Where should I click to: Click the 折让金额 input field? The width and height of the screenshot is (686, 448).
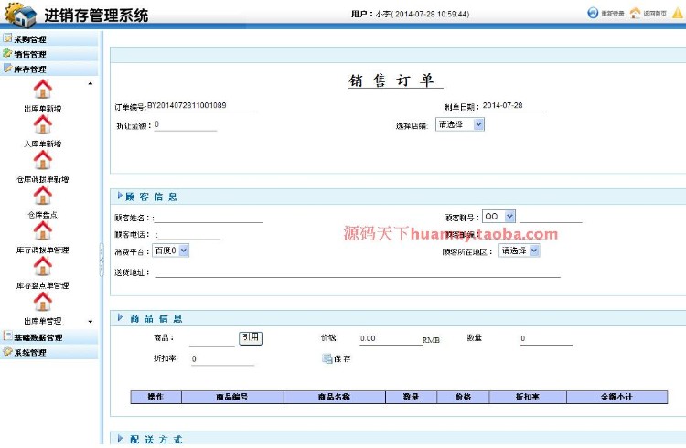[x=186, y=125]
